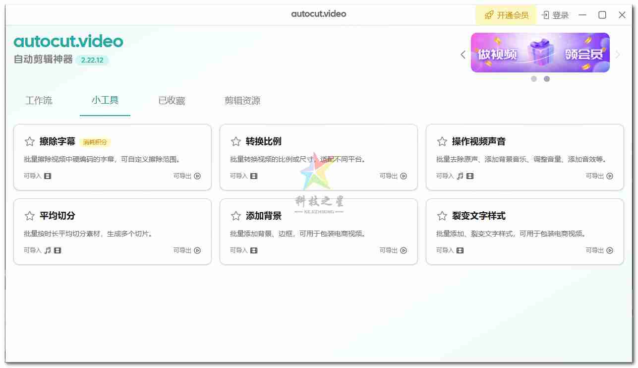Screen dimensions: 638x368
Task: Add 平均切分 to favorites with star icon
Action: point(29,216)
